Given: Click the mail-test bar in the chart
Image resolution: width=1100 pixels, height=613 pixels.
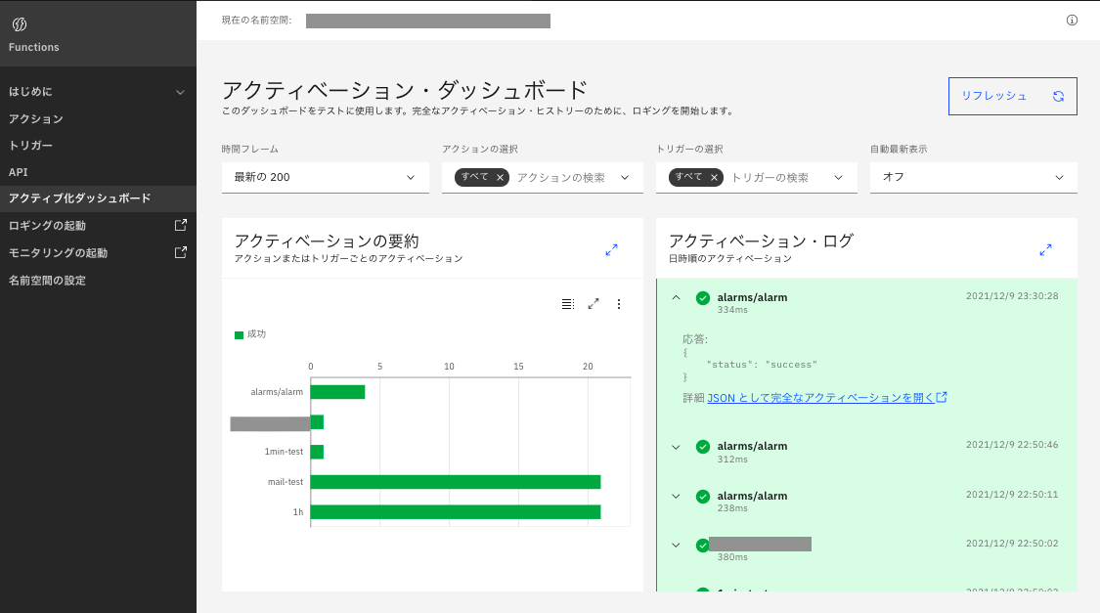Looking at the screenshot, I should [x=456, y=482].
